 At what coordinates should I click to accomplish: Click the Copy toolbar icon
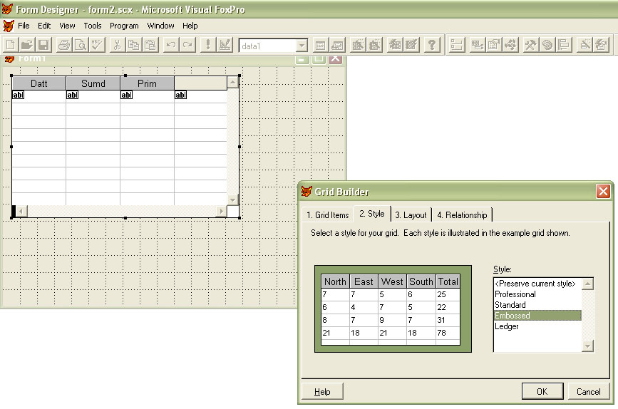pos(133,45)
